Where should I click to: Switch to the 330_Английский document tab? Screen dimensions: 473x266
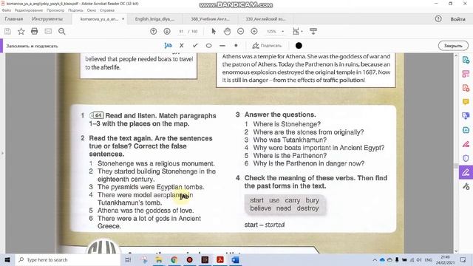[265, 19]
